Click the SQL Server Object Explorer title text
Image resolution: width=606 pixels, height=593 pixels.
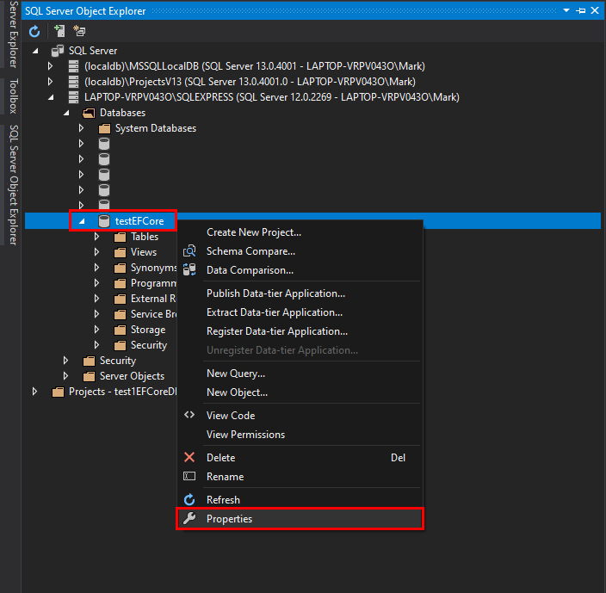(x=85, y=11)
